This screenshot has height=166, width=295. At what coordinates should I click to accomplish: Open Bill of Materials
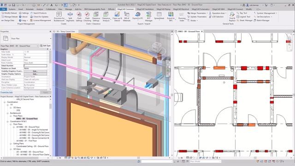pyautogui.click(x=127, y=17)
